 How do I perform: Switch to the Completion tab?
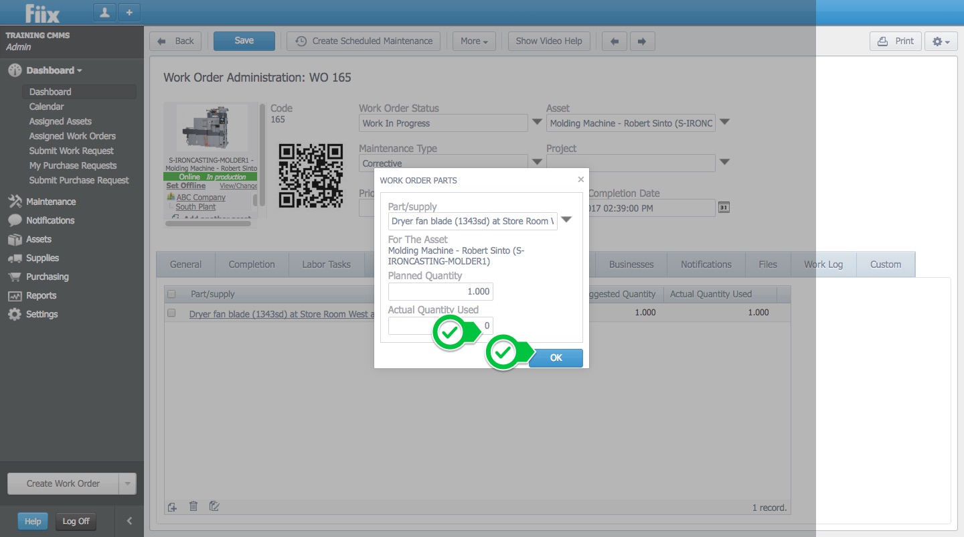252,264
